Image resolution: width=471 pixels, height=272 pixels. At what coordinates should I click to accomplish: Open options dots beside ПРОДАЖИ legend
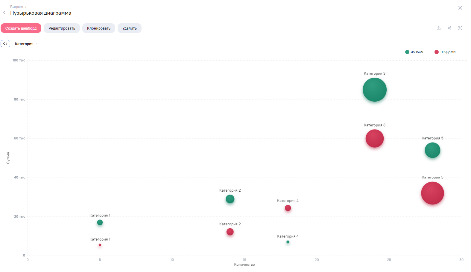460,52
